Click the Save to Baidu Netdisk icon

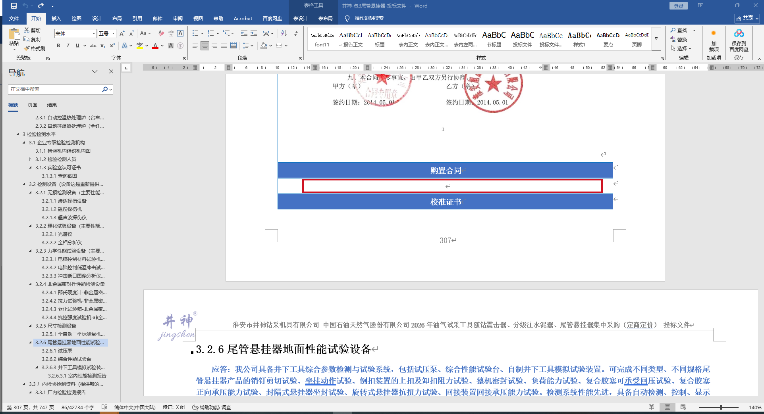click(x=739, y=40)
